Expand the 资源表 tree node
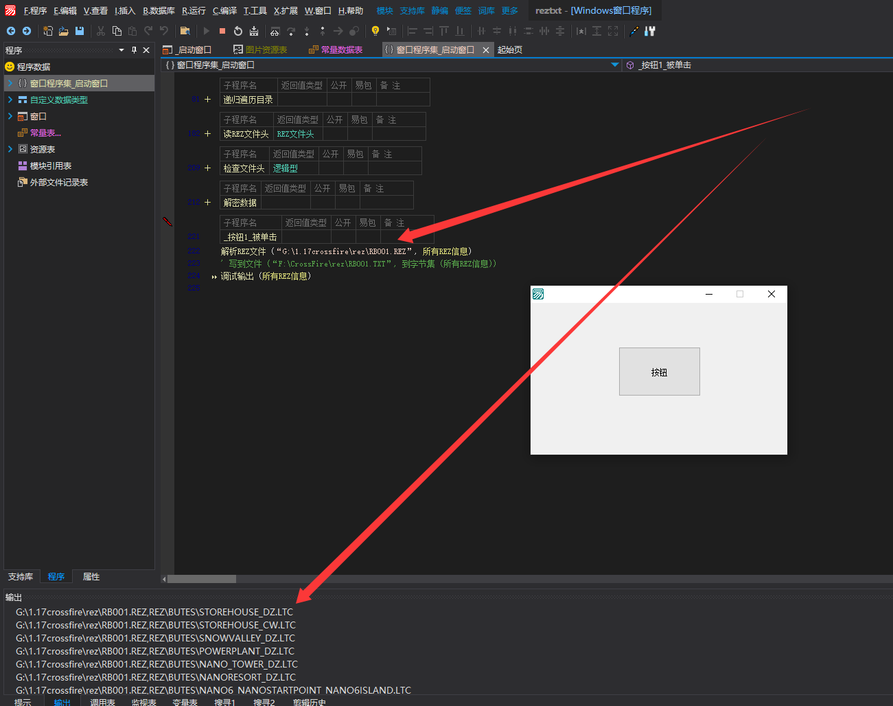Screen dimensions: 893x706 pos(10,149)
